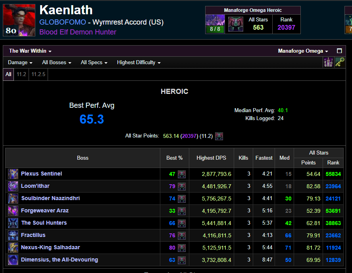Screen dimensions: 352x273
Task: Click the 8/8 raid progress badge
Action: click(x=215, y=29)
